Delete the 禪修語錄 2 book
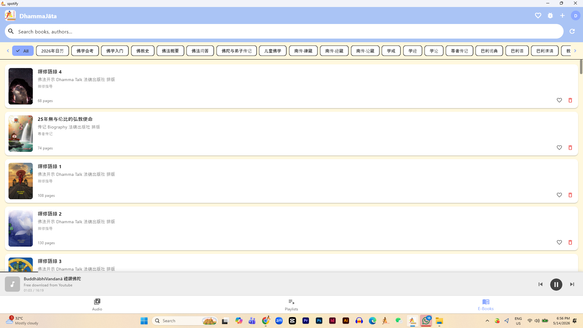Viewport: 583px width, 328px height. (x=570, y=242)
